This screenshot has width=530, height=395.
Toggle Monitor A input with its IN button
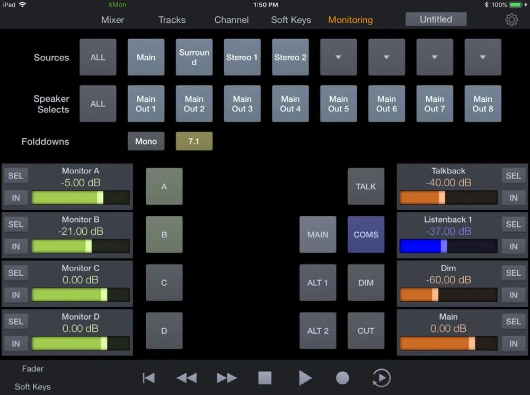15,198
